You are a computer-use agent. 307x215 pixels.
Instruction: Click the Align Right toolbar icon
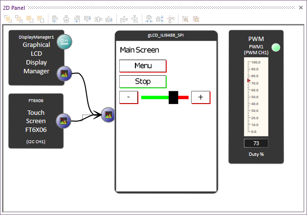(77, 19)
